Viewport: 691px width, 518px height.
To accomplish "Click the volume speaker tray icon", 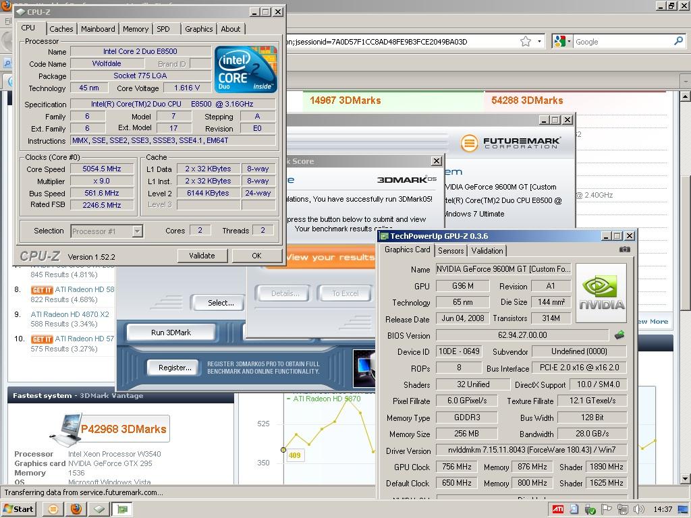I will pos(638,509).
